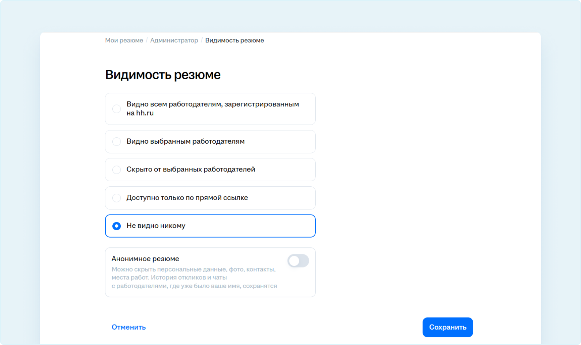The height and width of the screenshot is (345, 581).
Task: Click the current 'Видимость резюме' breadcrumb item
Action: tap(235, 41)
